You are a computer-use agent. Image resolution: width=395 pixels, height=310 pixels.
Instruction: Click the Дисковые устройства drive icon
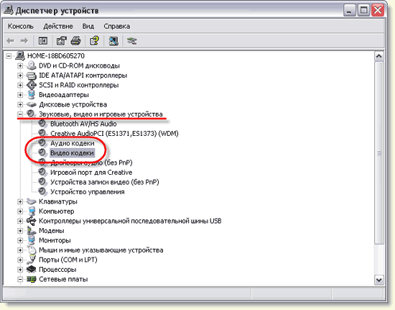[x=32, y=104]
